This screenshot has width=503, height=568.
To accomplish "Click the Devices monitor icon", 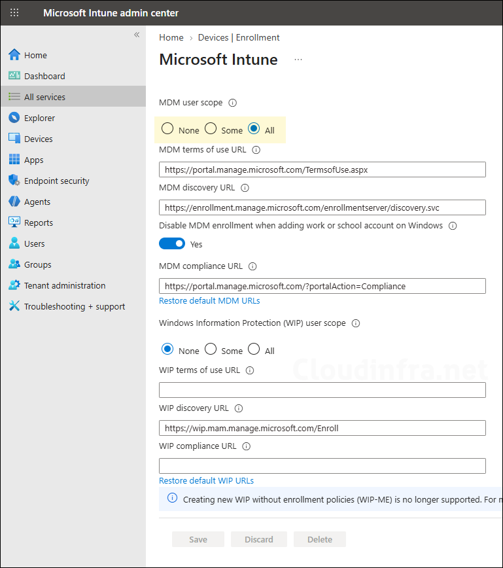I will [x=14, y=139].
